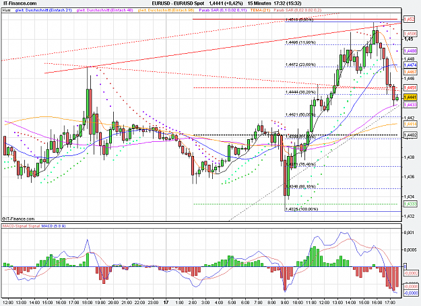This screenshot has height=306, width=421.
Task: Click the 'MACD (5 8 9)' indicator label
Action: 53,226
